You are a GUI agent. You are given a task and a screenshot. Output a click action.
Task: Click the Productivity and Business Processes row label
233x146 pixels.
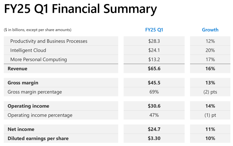click(49, 41)
